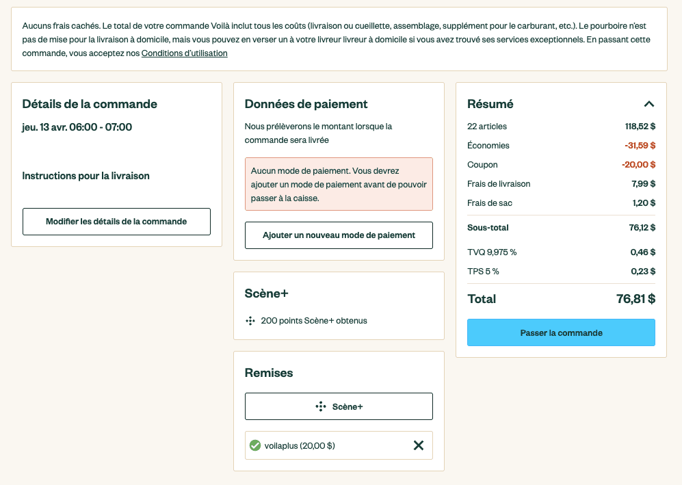Click the voilaplus (20,00 $) coupon label
682x485 pixels.
point(300,446)
